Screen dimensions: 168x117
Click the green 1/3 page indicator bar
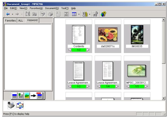137,86
